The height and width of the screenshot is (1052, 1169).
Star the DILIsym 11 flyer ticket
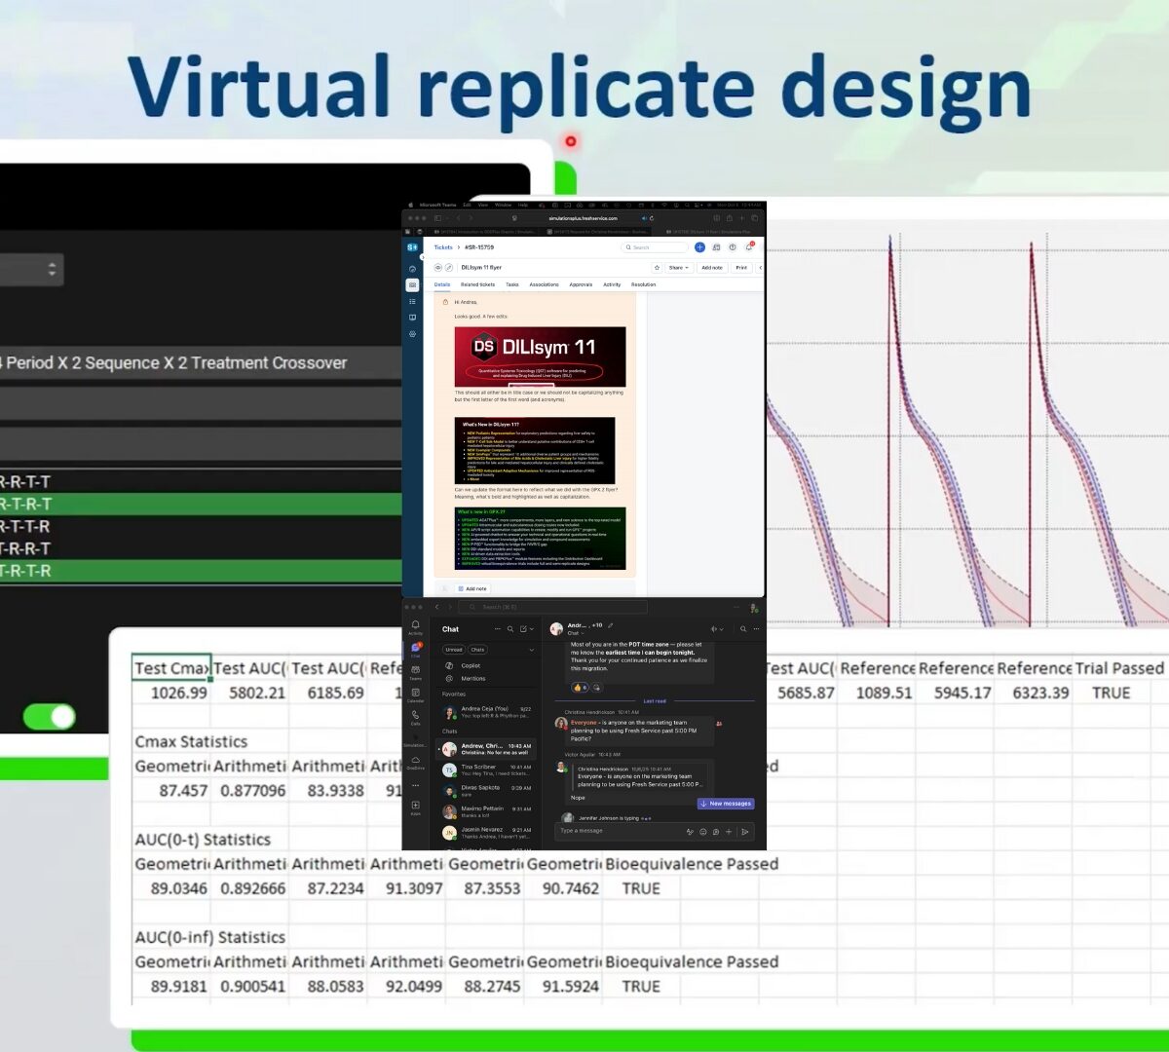657,267
